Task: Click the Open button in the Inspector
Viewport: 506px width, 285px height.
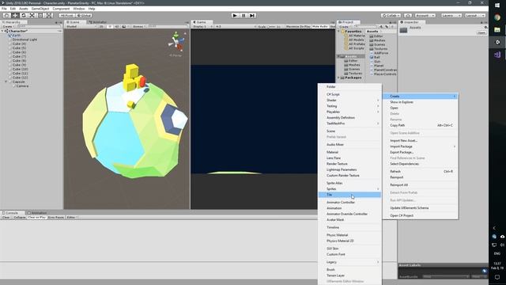Action: [x=481, y=33]
